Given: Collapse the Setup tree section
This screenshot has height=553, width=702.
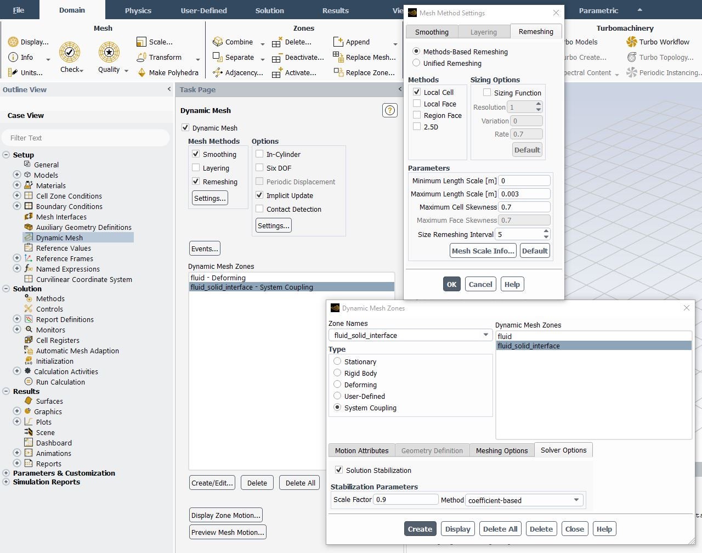Looking at the screenshot, I should coord(6,155).
